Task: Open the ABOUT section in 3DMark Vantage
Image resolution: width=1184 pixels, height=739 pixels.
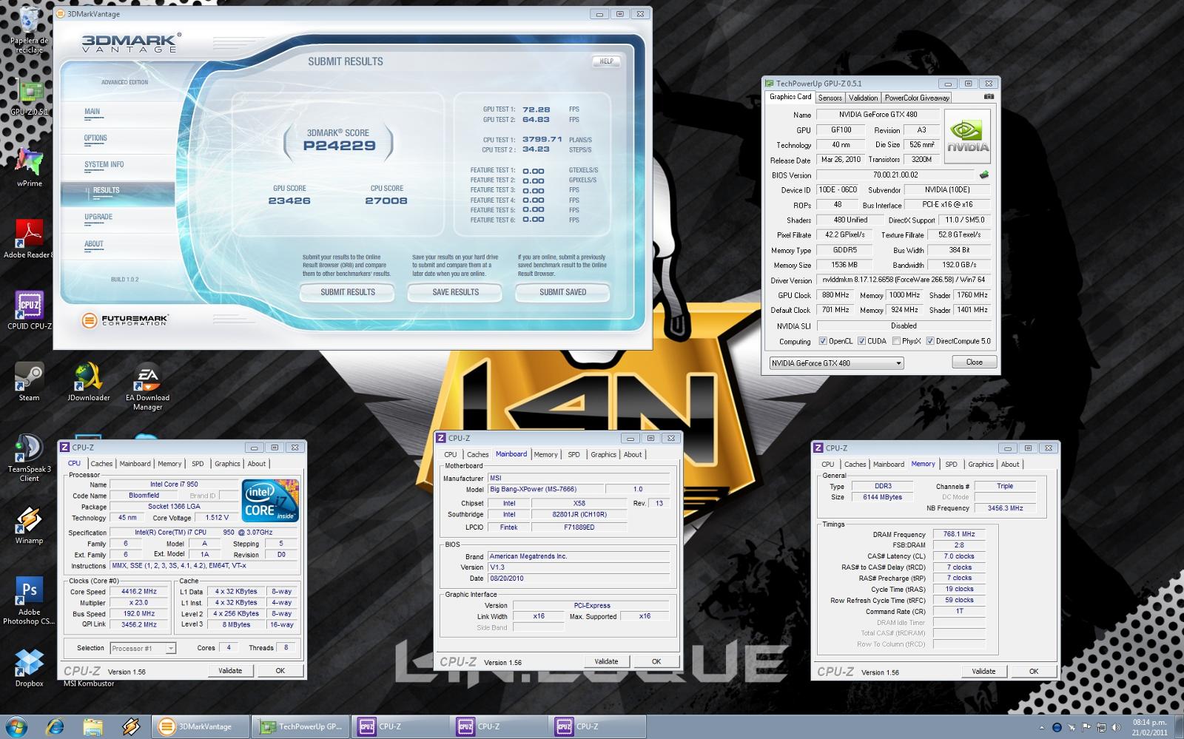Action: (x=94, y=243)
